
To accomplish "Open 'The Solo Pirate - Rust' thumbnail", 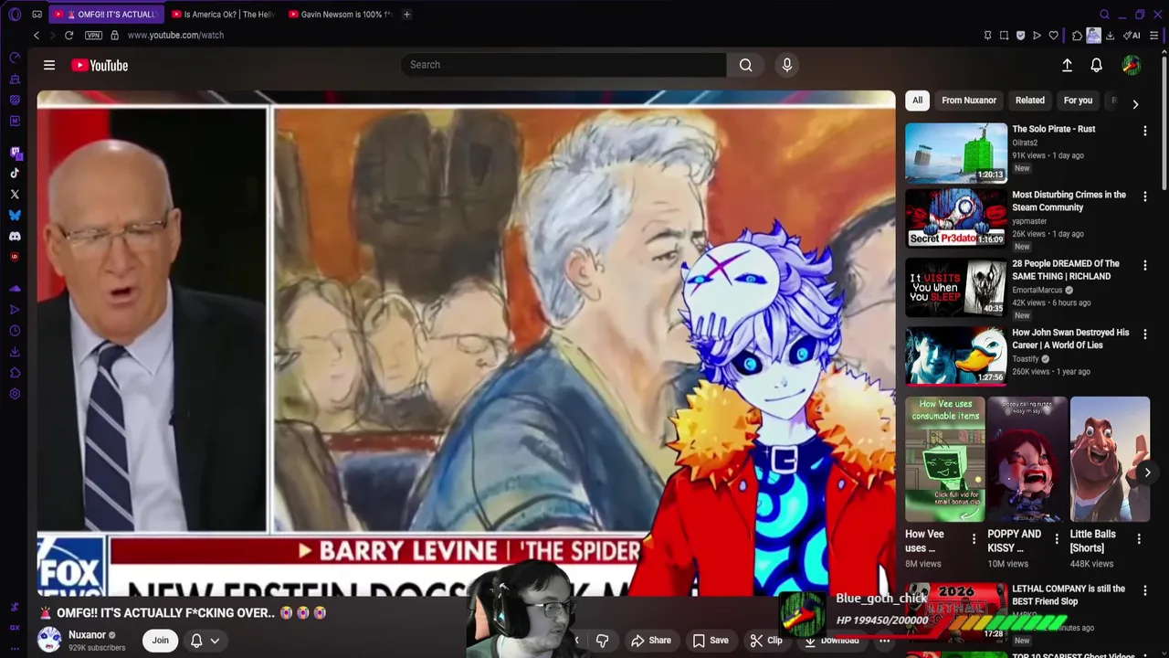I will click(956, 153).
